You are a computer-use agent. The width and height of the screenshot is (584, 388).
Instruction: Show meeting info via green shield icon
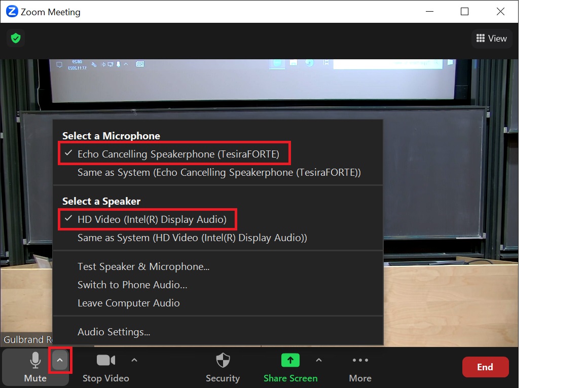tap(16, 38)
